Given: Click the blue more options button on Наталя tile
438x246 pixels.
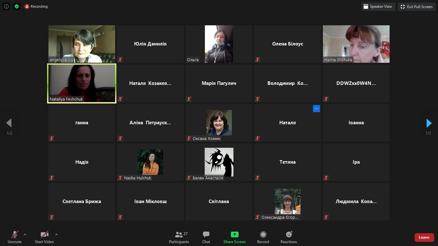Looking at the screenshot, I should (316, 109).
